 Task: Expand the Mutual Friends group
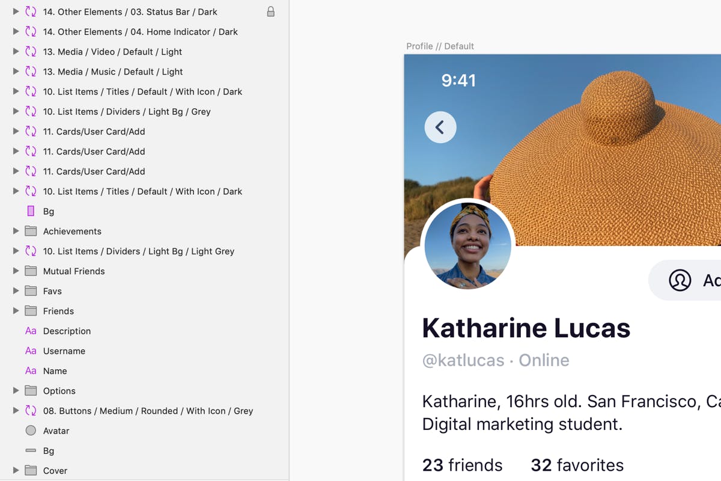16,271
